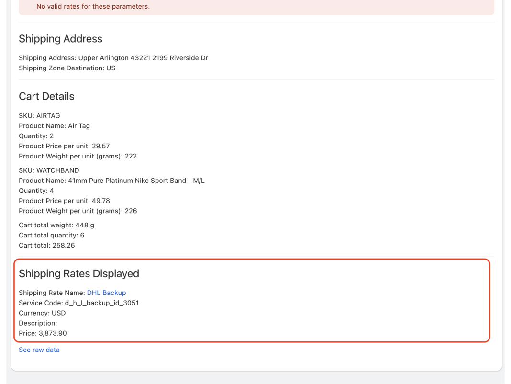511x384 pixels.
Task: Select the product weight 222 grams line
Action: click(x=78, y=156)
